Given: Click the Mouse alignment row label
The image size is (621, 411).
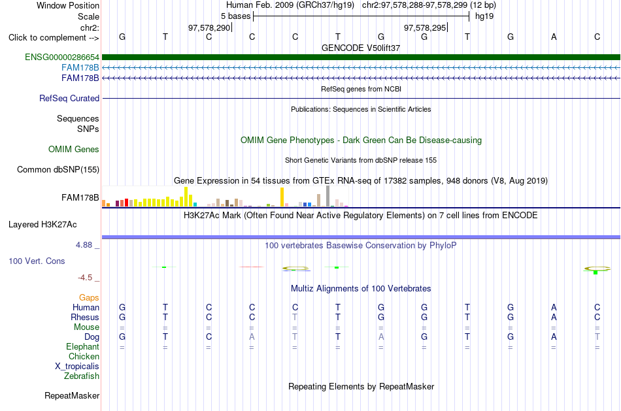Looking at the screenshot, I should (86, 327).
